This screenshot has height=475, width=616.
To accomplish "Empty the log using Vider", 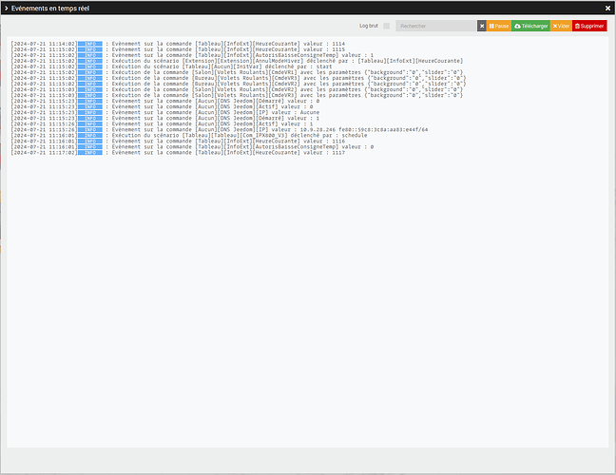I will (x=561, y=26).
